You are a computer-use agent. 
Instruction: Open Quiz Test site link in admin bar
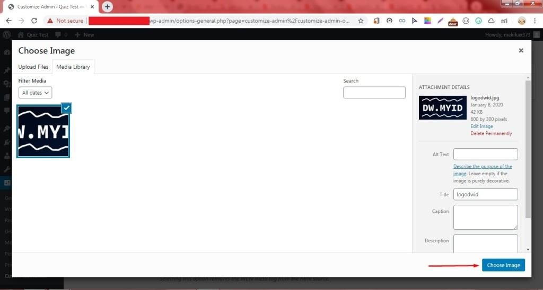(x=33, y=34)
